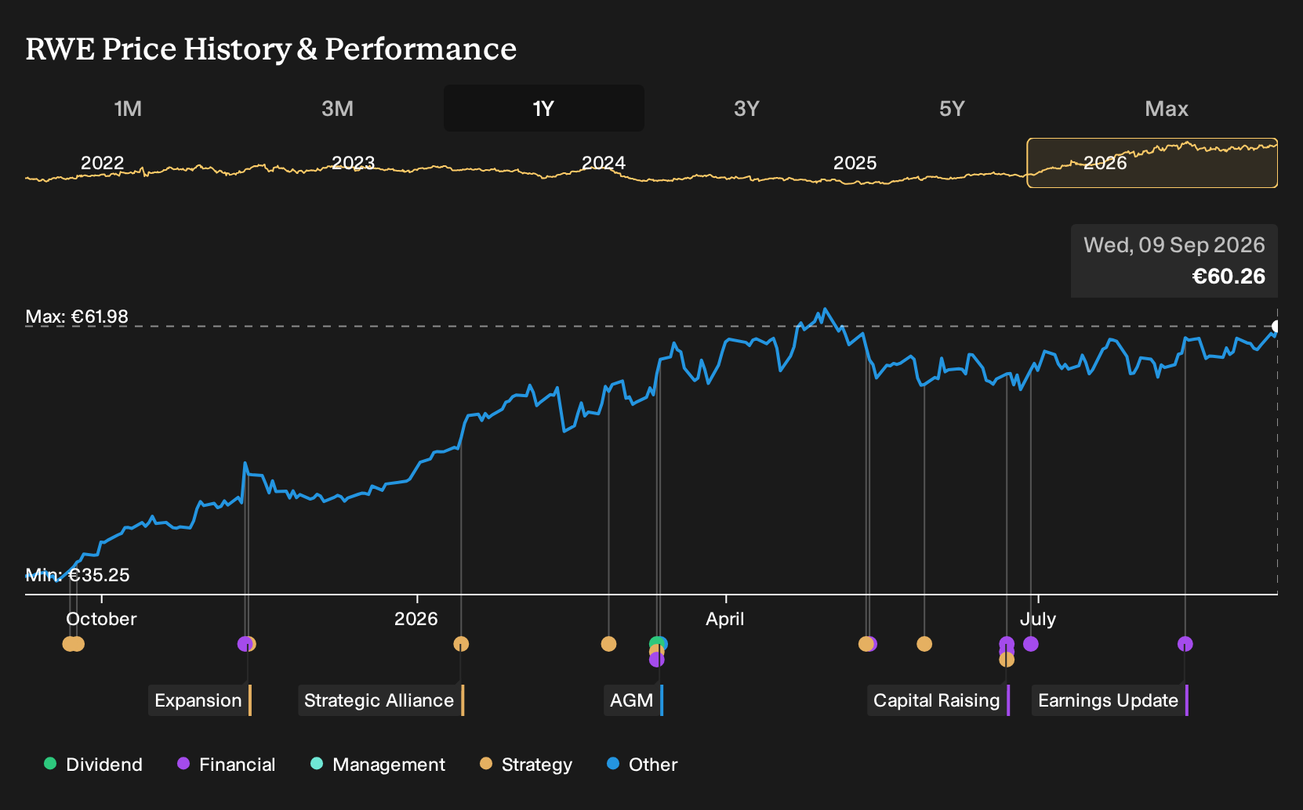Image resolution: width=1303 pixels, height=810 pixels.
Task: Choose the 5Y time range
Action: pos(952,108)
